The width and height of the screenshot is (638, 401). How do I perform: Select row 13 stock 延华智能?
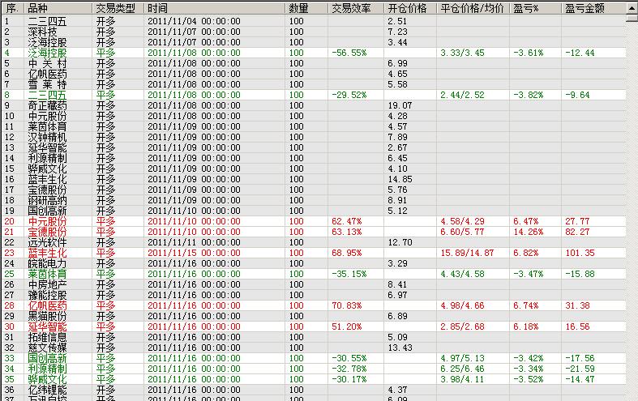pyautogui.click(x=47, y=147)
